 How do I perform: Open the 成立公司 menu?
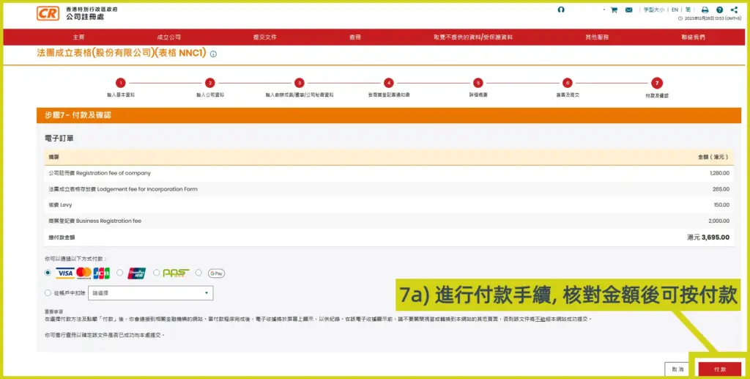(168, 37)
